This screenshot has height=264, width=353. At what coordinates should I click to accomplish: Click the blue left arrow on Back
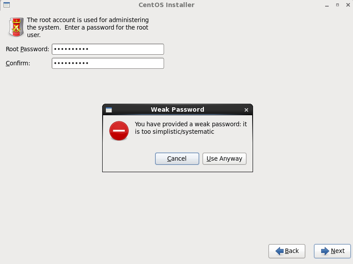click(280, 251)
